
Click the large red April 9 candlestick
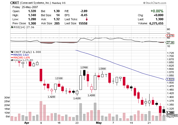(41, 75)
